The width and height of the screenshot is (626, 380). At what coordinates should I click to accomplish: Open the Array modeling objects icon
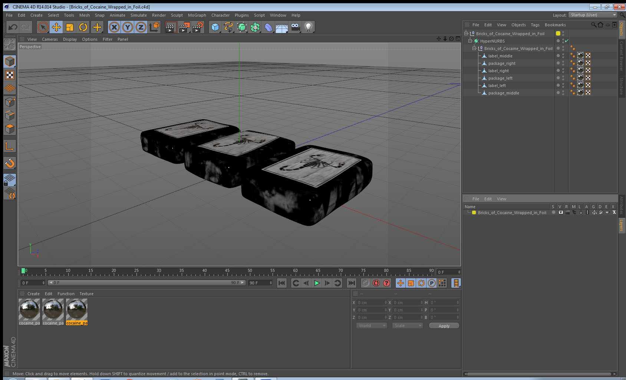click(255, 27)
